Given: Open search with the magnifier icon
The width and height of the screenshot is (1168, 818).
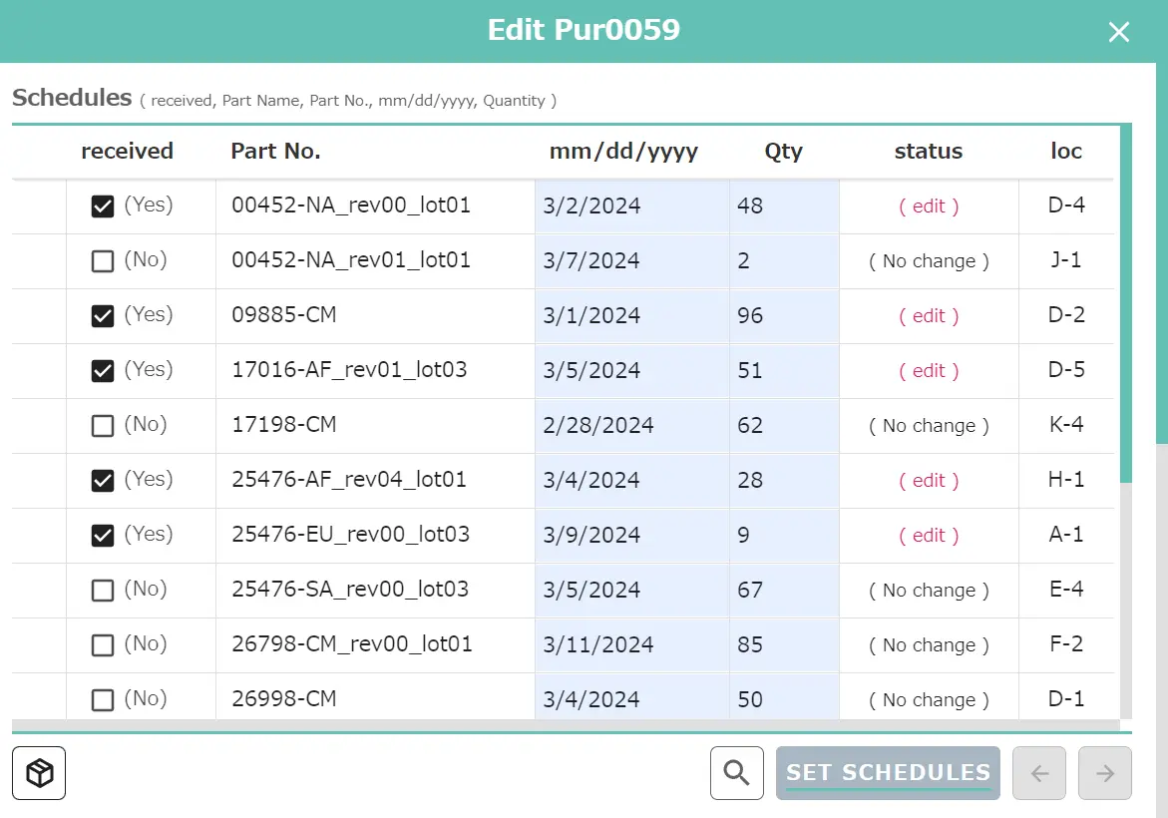Looking at the screenshot, I should point(737,773).
